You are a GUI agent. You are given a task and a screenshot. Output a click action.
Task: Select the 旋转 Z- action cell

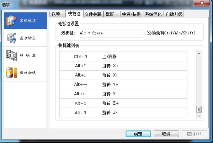(144, 112)
